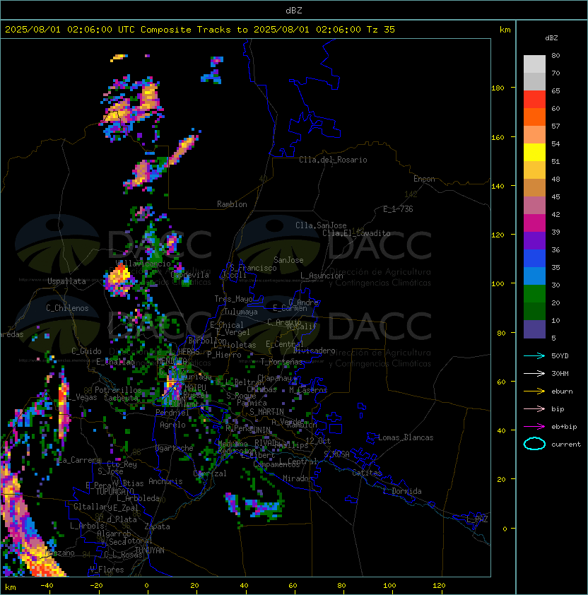
Task: Click the 'Potrerillos' map label
Action: coord(118,390)
